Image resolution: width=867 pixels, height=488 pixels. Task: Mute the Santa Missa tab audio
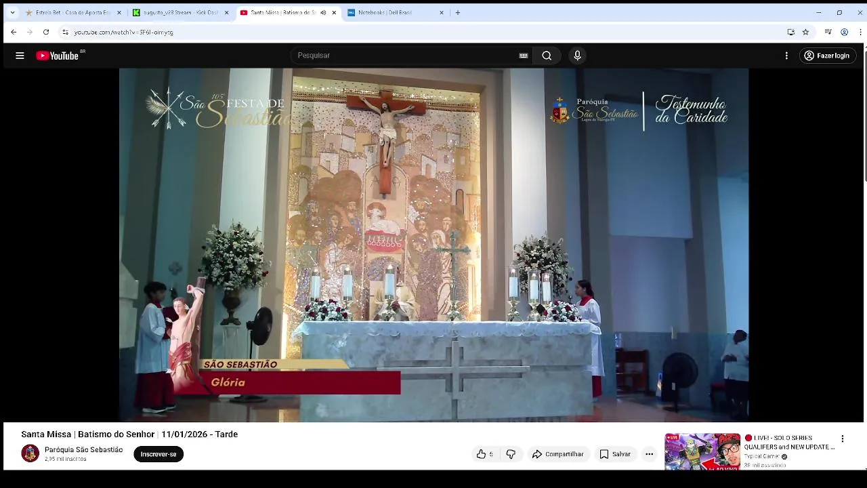pyautogui.click(x=323, y=12)
